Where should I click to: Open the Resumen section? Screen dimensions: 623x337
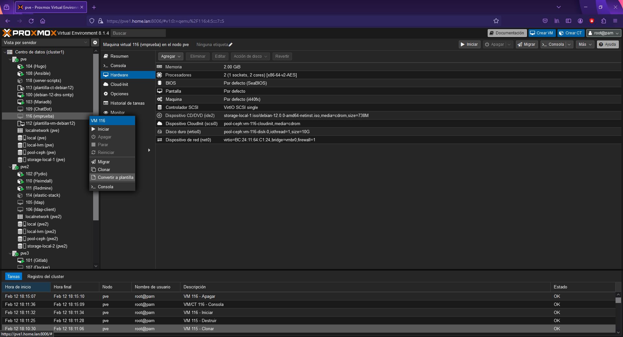click(128, 56)
